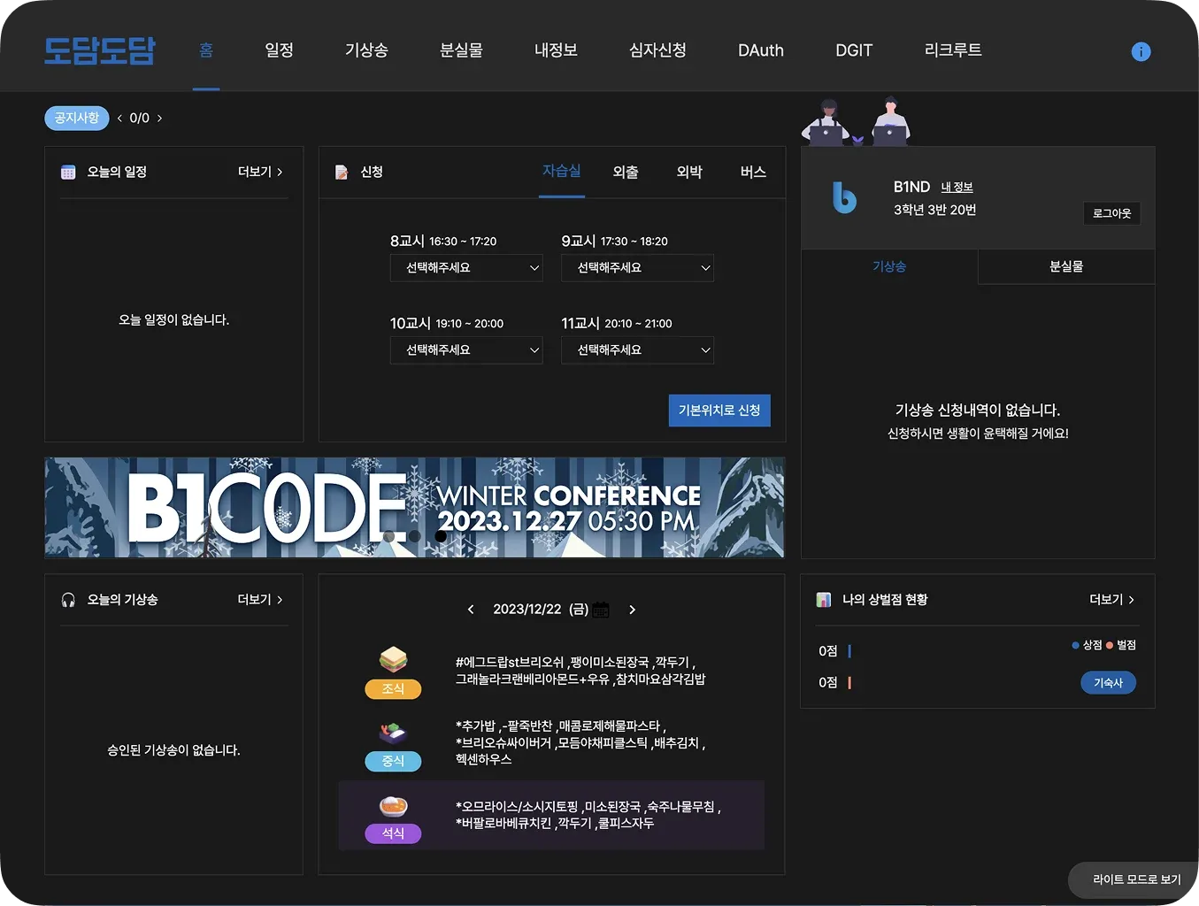Screen dimensions: 1199x906
Task: Click the 기숙사 button
Action: point(1108,683)
